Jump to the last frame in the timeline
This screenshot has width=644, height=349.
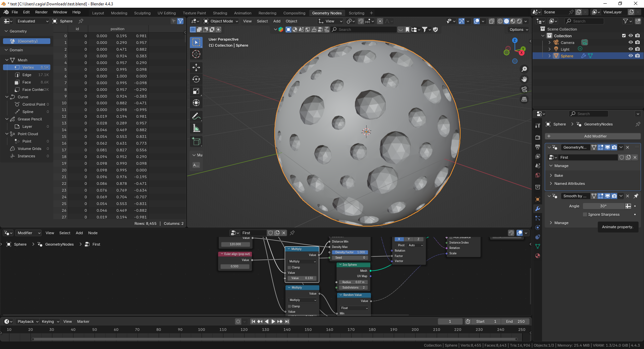287,321
